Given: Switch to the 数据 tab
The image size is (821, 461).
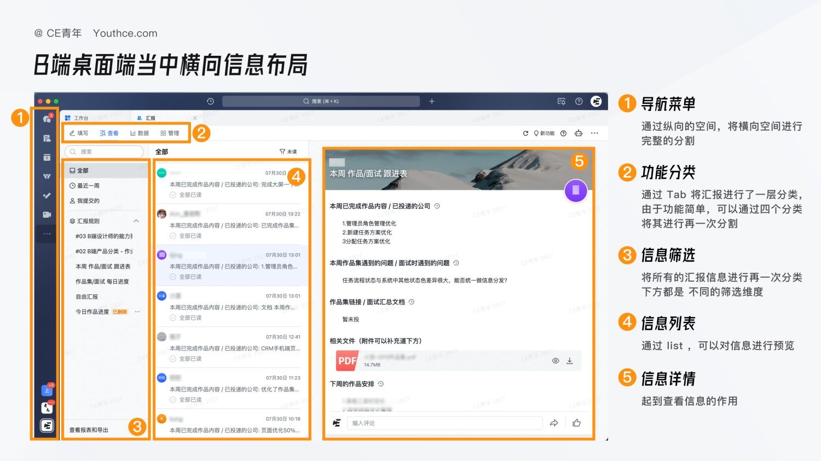Looking at the screenshot, I should [140, 133].
